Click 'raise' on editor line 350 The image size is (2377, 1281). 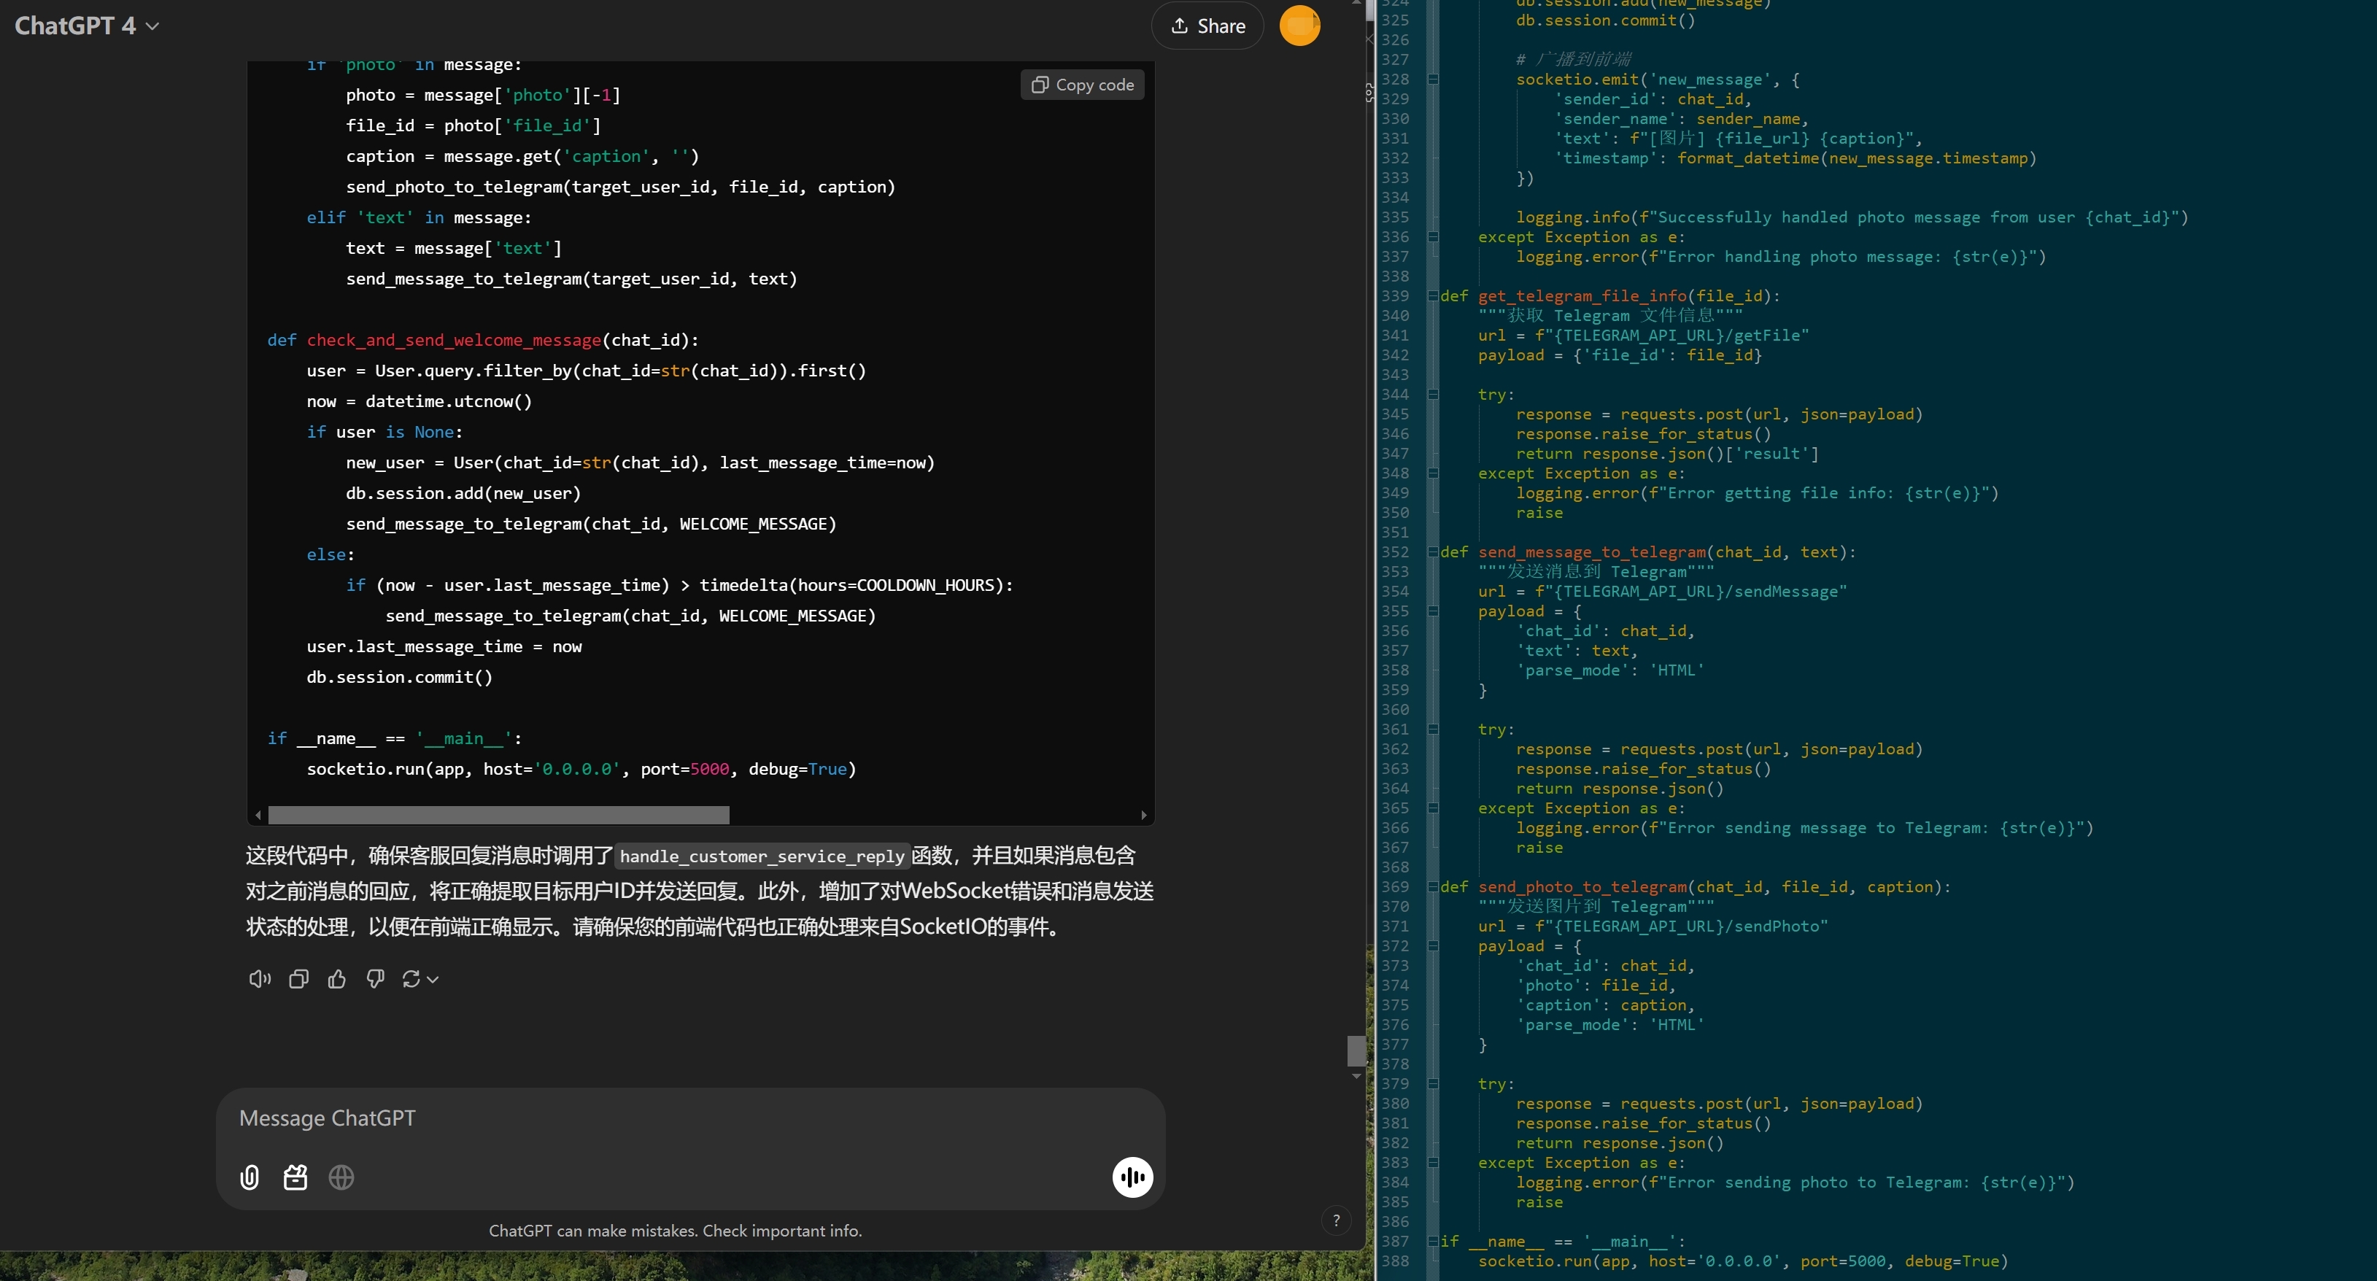click(1539, 513)
